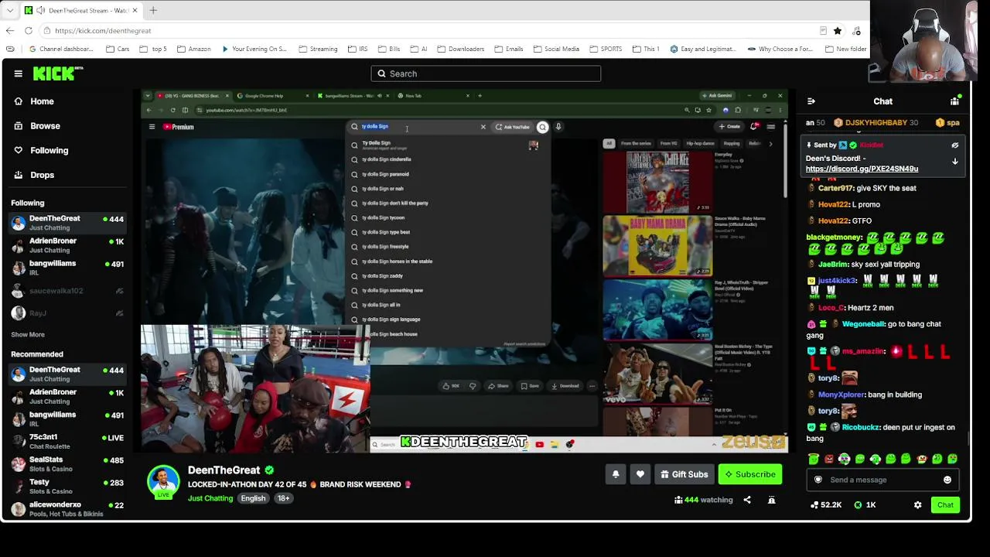The width and height of the screenshot is (990, 557).
Task: Open offline saucewalka102 channel
Action: (67, 291)
